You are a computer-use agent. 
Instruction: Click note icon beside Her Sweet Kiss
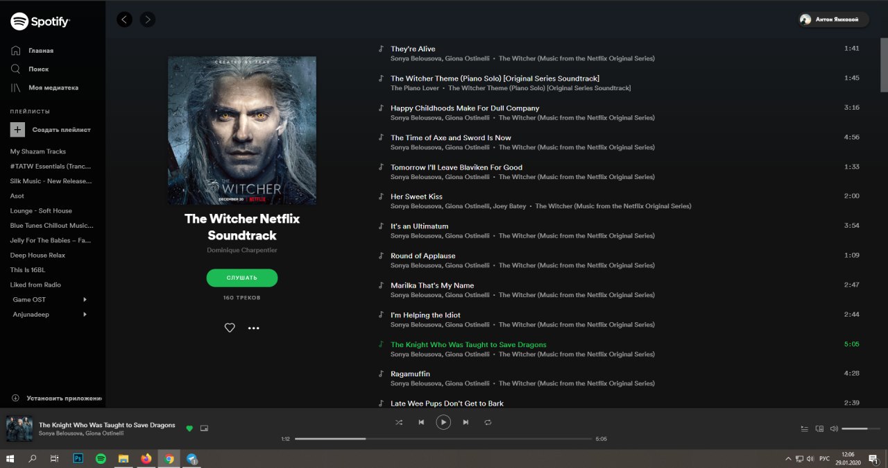click(380, 197)
